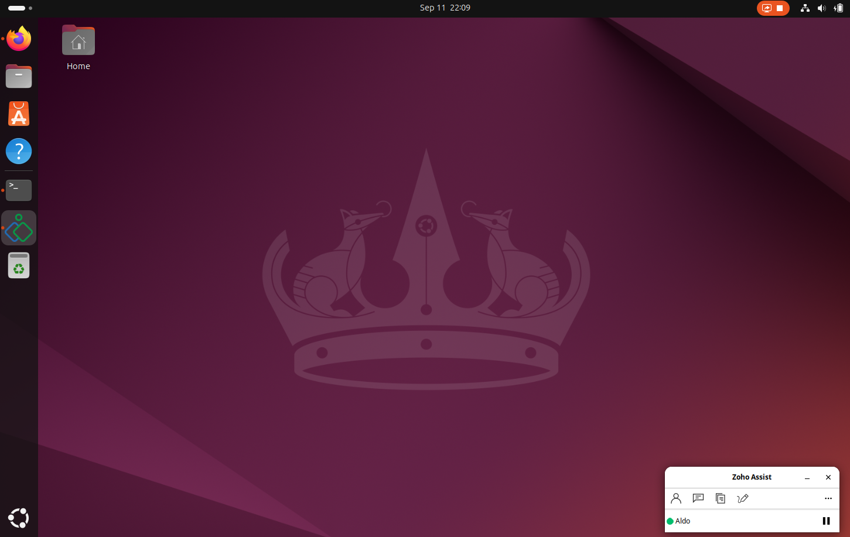Stop screen sharing via the white square
The width and height of the screenshot is (850, 537).
[x=780, y=8]
